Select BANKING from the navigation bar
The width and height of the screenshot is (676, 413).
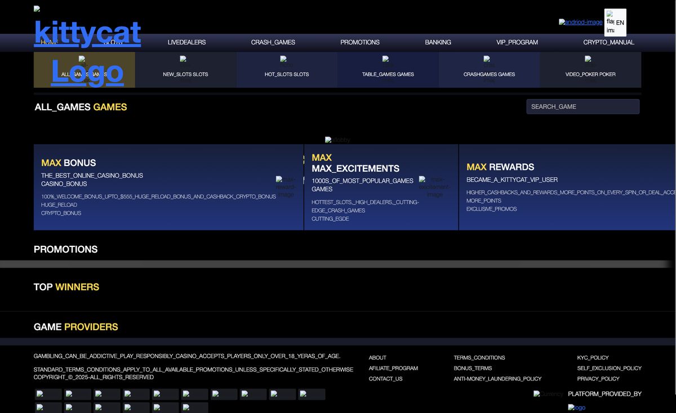pyautogui.click(x=438, y=42)
